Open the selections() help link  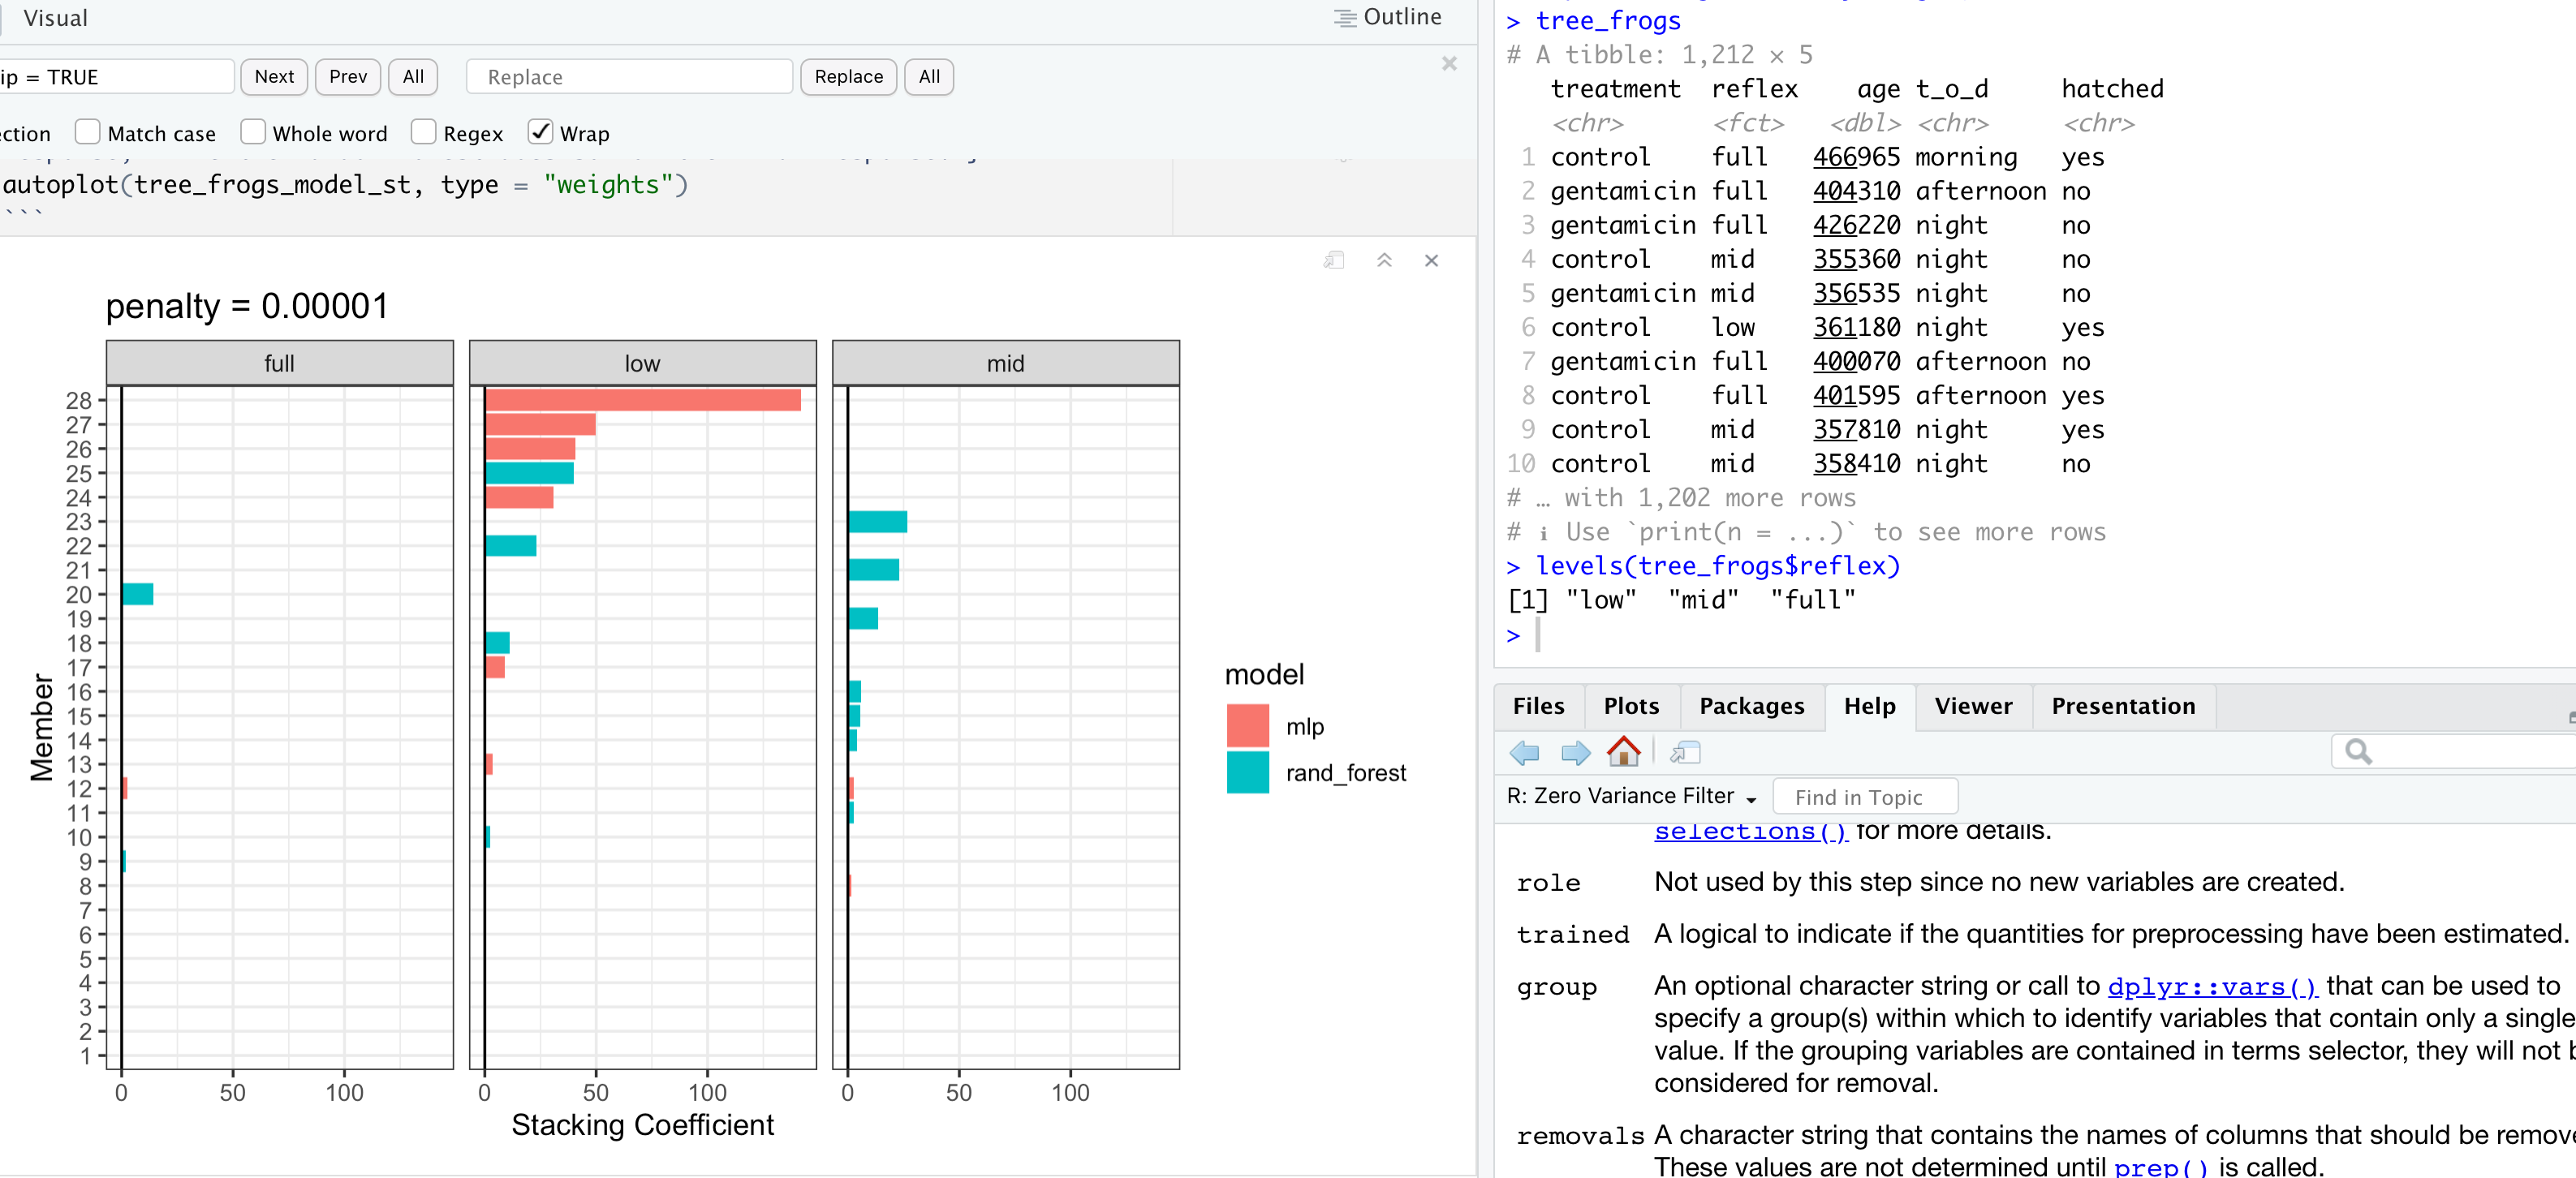(1750, 831)
